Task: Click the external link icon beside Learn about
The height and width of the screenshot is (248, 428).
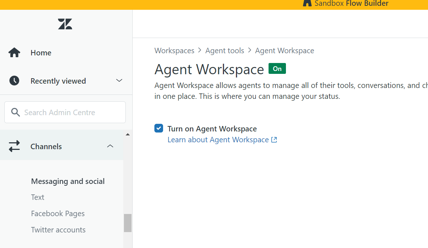Action: (x=274, y=140)
